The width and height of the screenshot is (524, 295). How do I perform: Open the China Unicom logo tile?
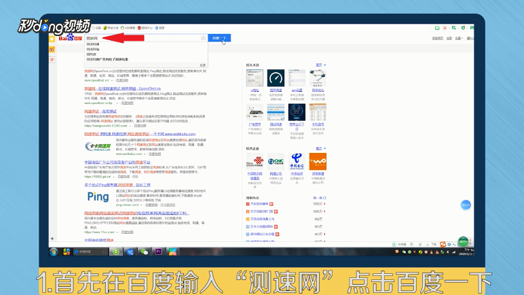255,162
